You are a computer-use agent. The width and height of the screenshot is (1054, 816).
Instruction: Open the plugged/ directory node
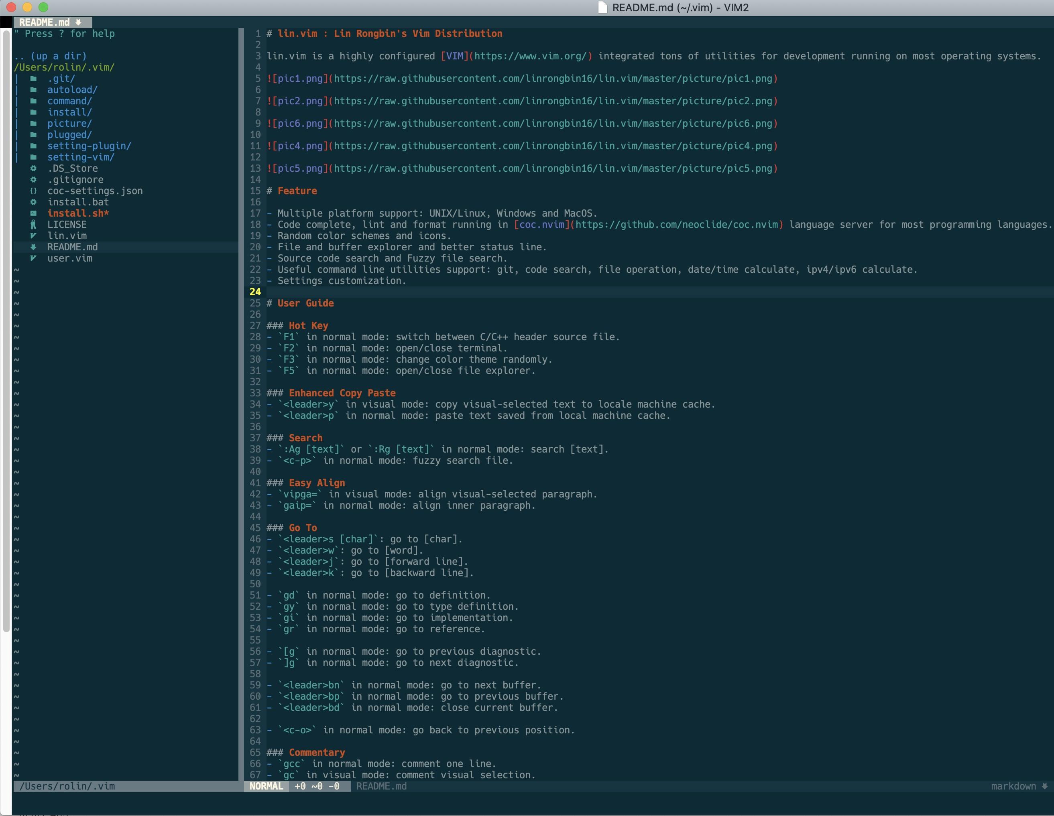(x=69, y=134)
